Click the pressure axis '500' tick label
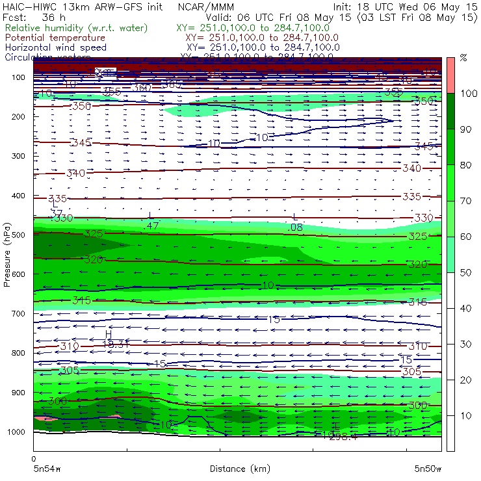Image resolution: width=481 pixels, height=481 pixels. click(18, 235)
